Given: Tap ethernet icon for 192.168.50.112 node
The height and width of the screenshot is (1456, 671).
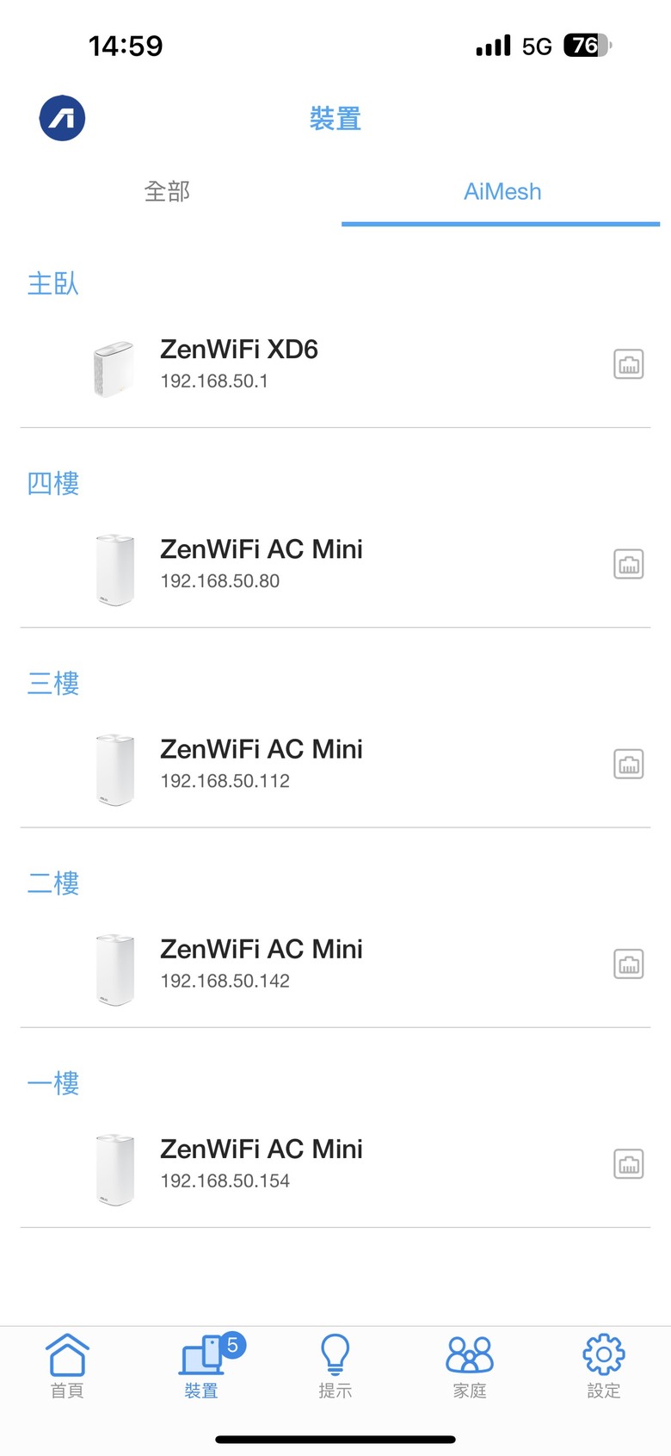Looking at the screenshot, I should 629,764.
